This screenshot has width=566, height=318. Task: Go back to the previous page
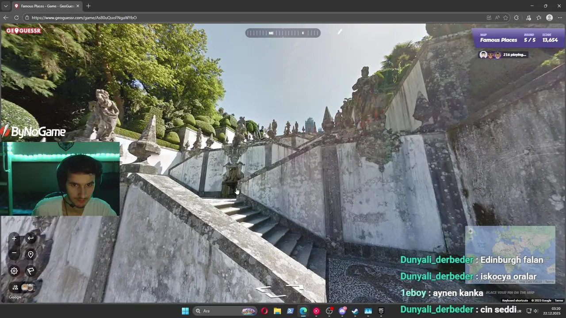[6, 18]
